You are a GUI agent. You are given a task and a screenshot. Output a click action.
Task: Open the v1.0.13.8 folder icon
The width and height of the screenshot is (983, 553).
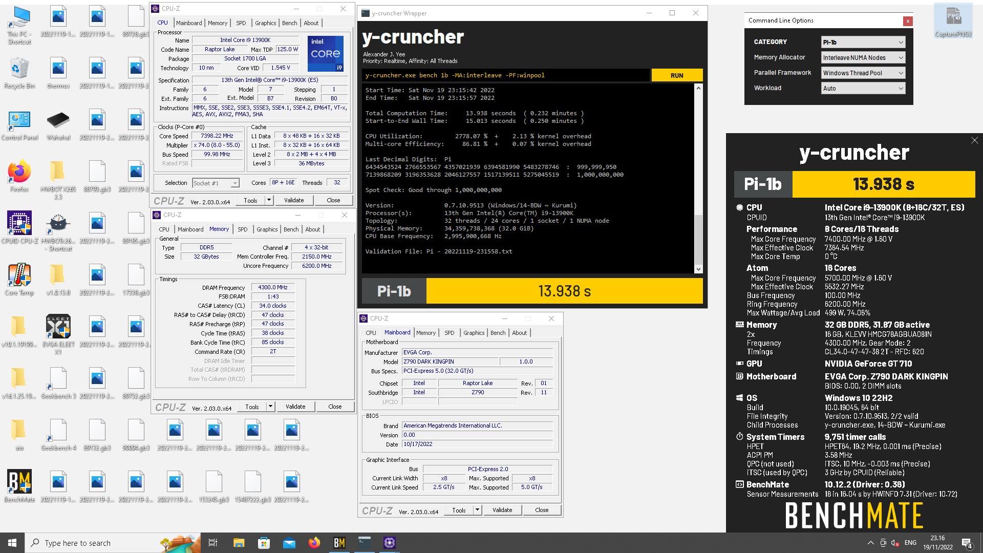(58, 279)
